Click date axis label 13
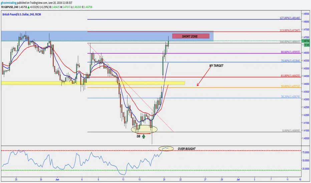Screen dimensions: 311x183 123,179
